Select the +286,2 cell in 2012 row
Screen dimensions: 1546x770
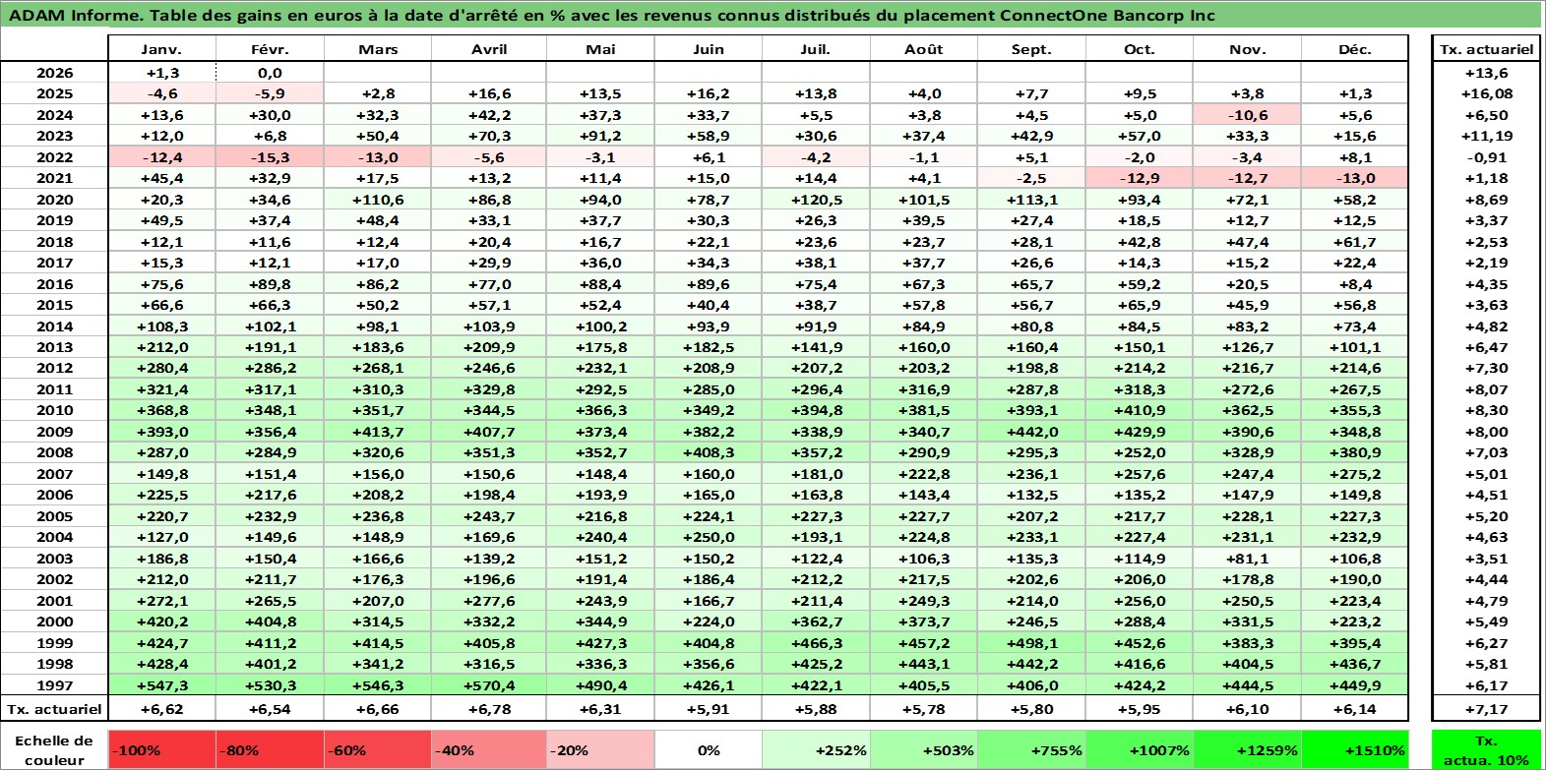270,368
